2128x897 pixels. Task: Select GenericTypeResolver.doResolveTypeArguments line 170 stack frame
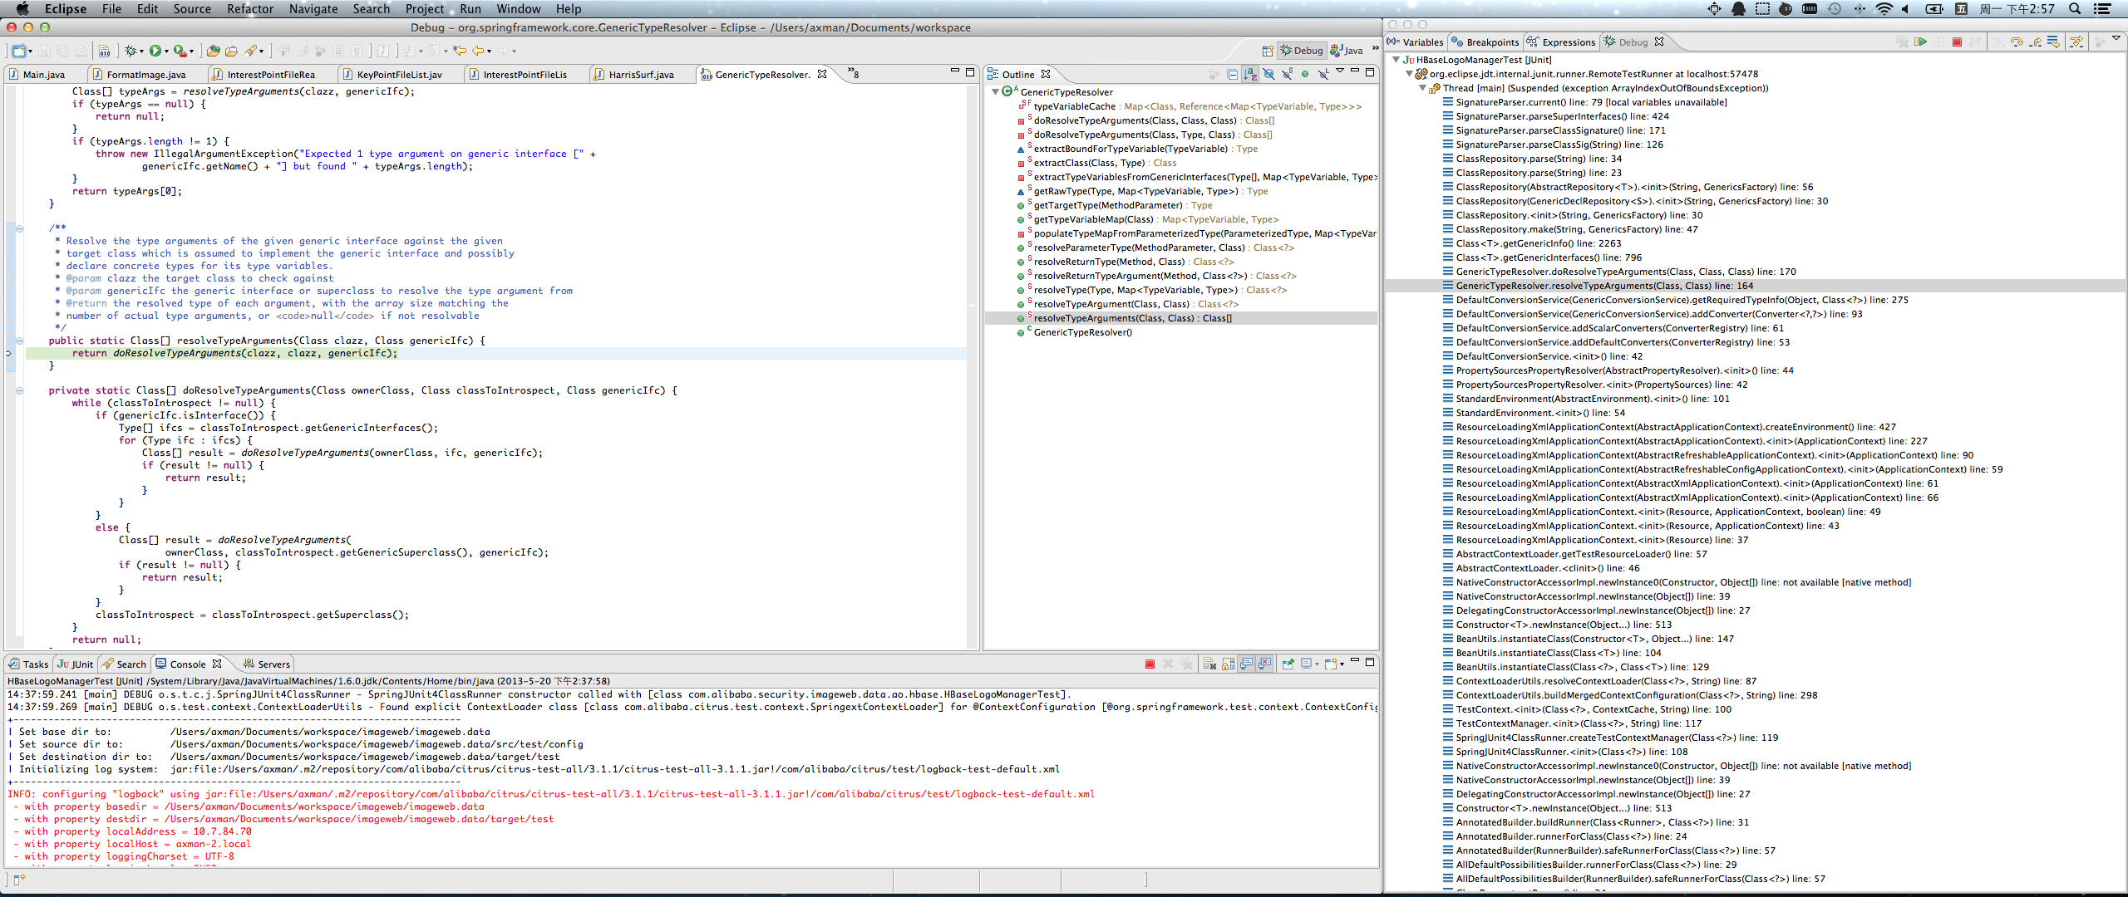point(1625,272)
